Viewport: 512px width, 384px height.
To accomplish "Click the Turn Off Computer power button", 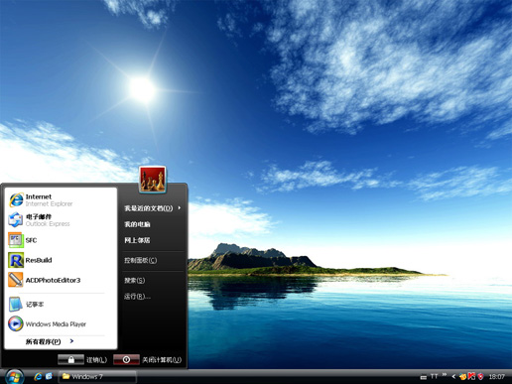I will 126,360.
